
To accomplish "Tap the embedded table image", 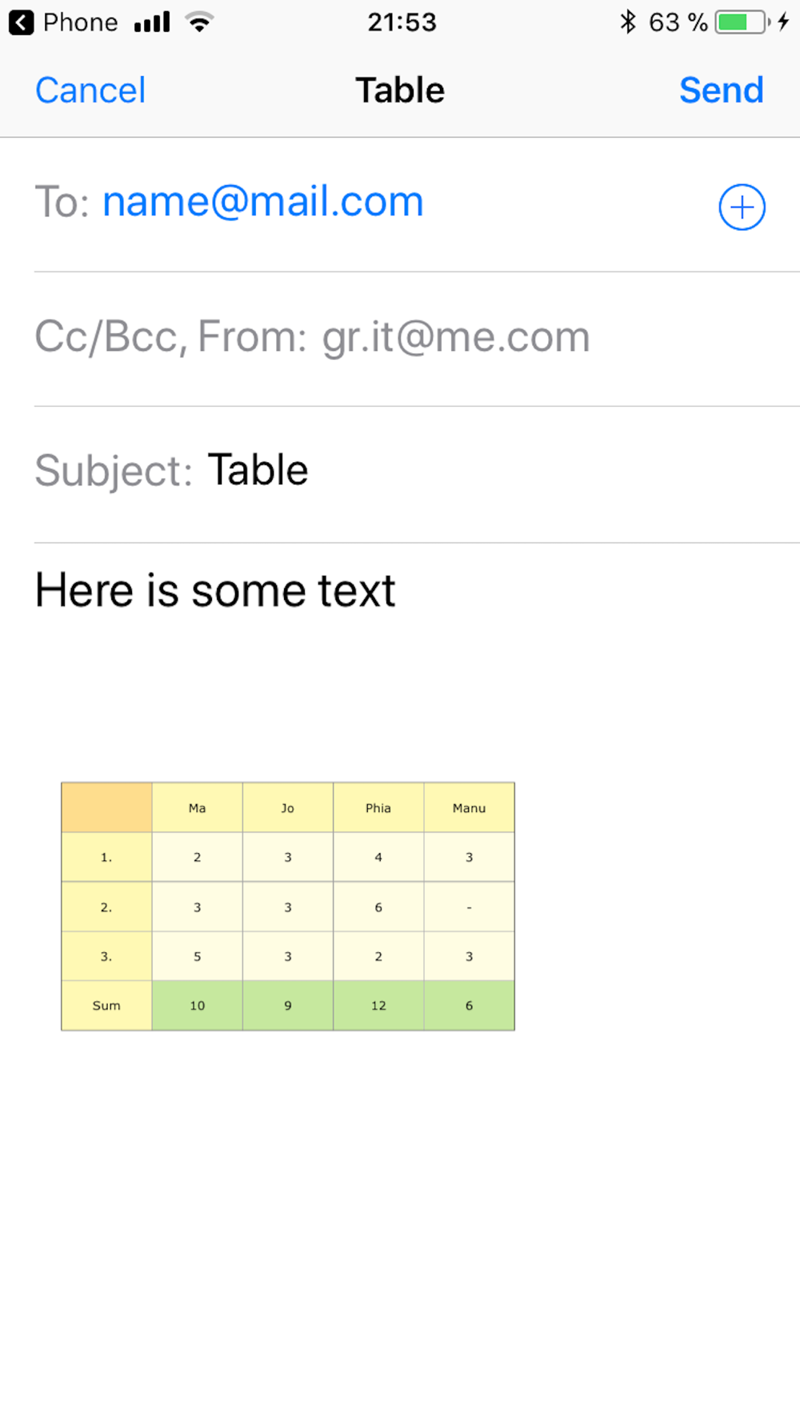I will (288, 906).
